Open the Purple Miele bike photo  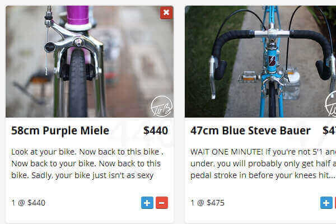(90, 62)
